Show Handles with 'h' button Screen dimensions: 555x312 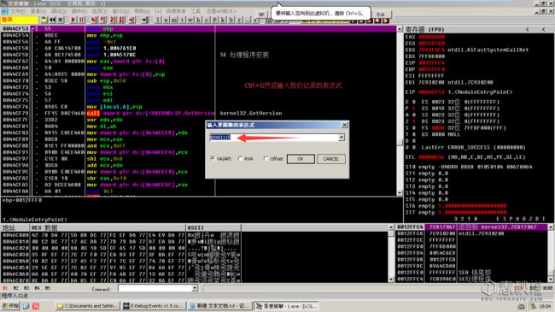click(x=198, y=20)
